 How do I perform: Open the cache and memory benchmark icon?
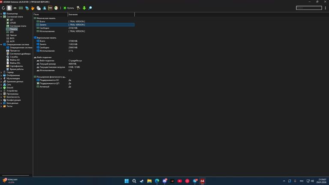[x=21, y=8]
